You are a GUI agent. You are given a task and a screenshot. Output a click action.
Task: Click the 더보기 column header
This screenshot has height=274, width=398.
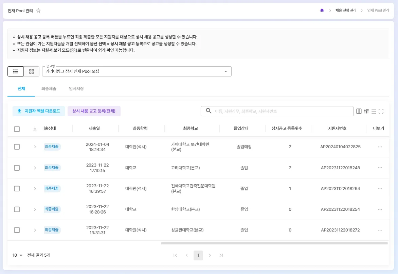pyautogui.click(x=378, y=129)
